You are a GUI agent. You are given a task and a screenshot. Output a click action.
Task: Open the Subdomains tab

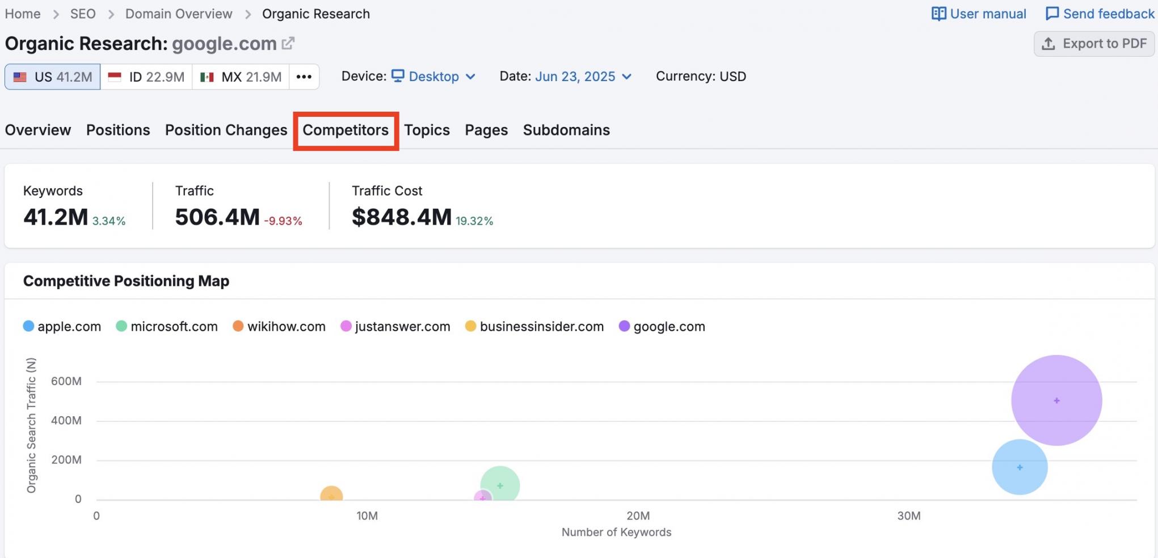pos(566,130)
